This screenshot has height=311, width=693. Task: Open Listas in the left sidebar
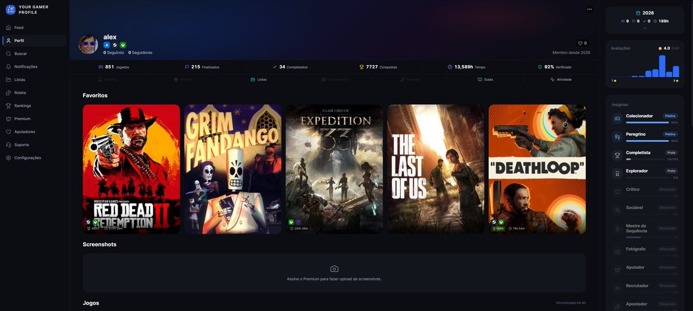(x=35, y=80)
